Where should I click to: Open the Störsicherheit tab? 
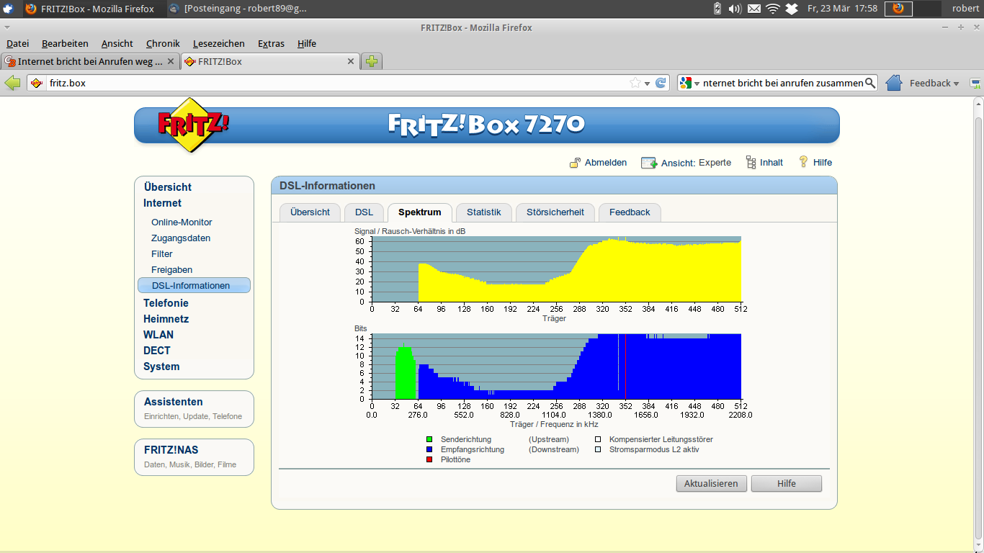coord(555,212)
